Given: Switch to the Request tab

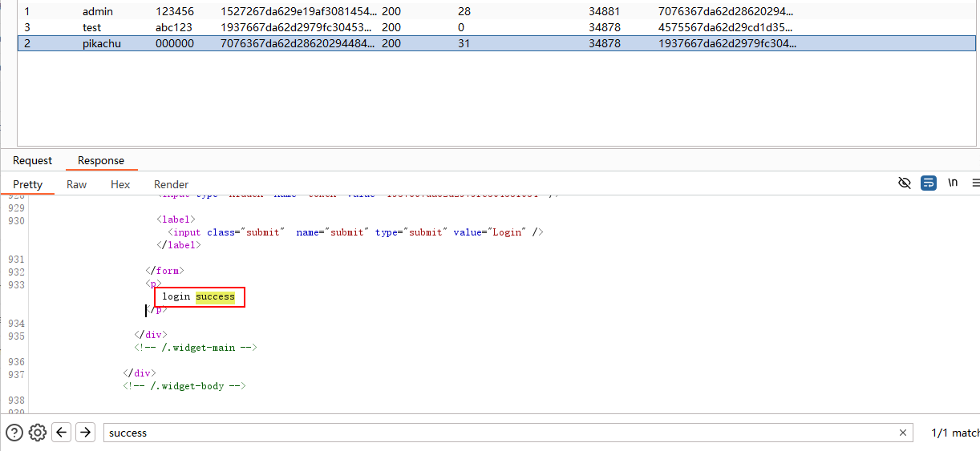Looking at the screenshot, I should (32, 160).
